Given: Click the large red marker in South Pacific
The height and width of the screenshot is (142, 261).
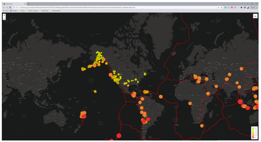Looking at the screenshot, I should point(119,136).
